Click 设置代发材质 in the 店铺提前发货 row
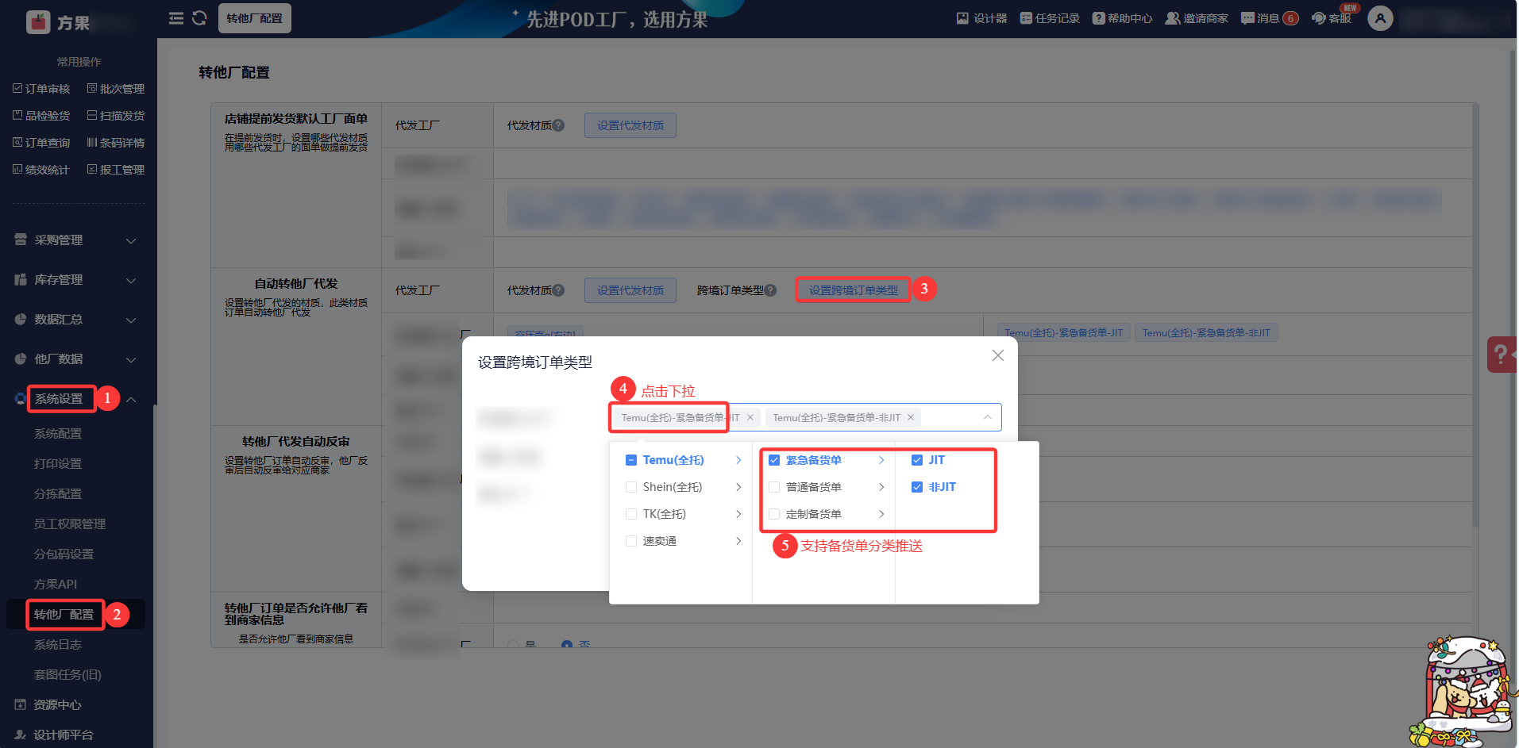 630,125
